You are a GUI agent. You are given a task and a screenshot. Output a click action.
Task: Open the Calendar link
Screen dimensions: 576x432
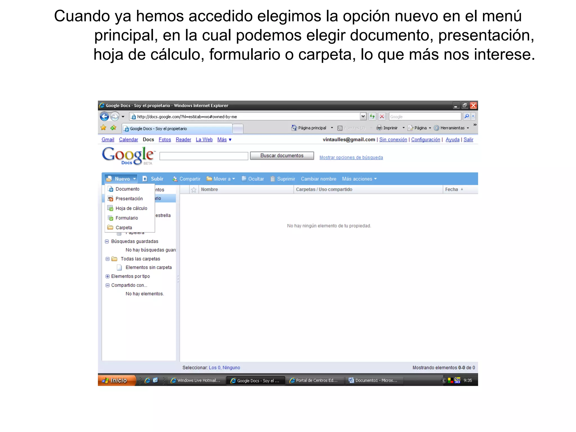click(129, 139)
